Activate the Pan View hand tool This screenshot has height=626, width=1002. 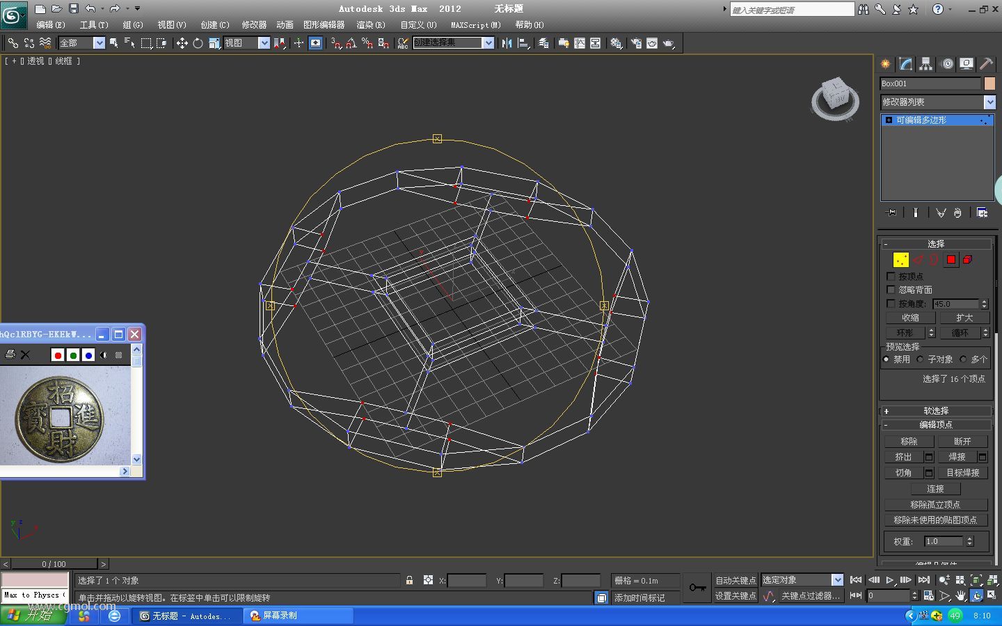tap(960, 596)
